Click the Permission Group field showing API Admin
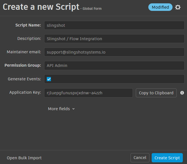 (114, 66)
